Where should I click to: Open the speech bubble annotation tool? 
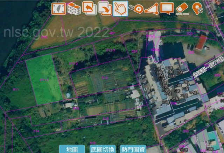coord(167,9)
